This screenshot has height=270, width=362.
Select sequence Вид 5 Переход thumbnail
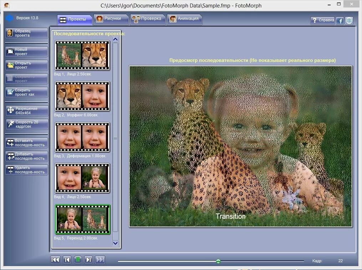click(82, 219)
